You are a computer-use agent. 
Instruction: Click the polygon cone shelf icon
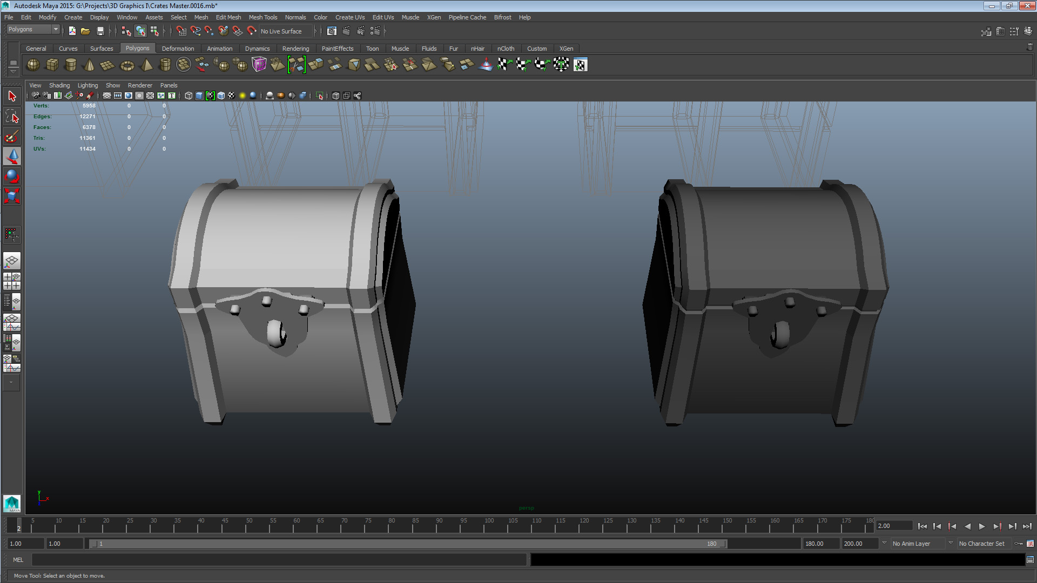click(x=90, y=65)
